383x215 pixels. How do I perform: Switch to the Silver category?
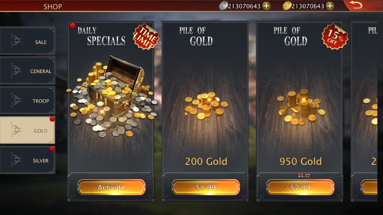(27, 160)
